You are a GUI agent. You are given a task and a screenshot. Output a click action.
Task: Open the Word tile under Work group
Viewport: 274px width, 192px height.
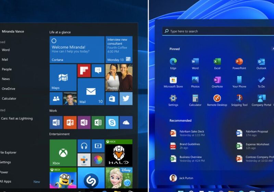(x=56, y=123)
